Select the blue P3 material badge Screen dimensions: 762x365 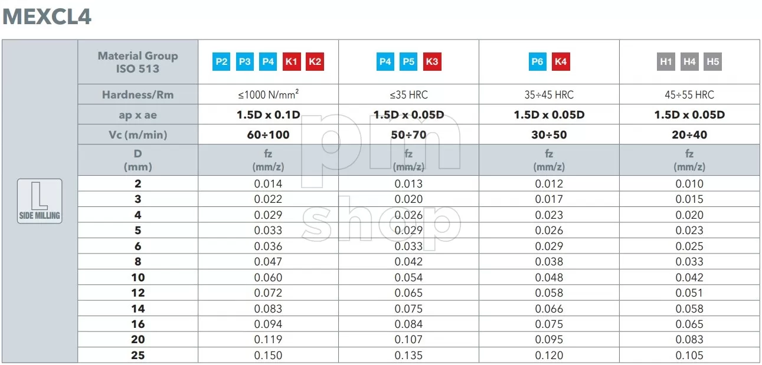point(245,61)
